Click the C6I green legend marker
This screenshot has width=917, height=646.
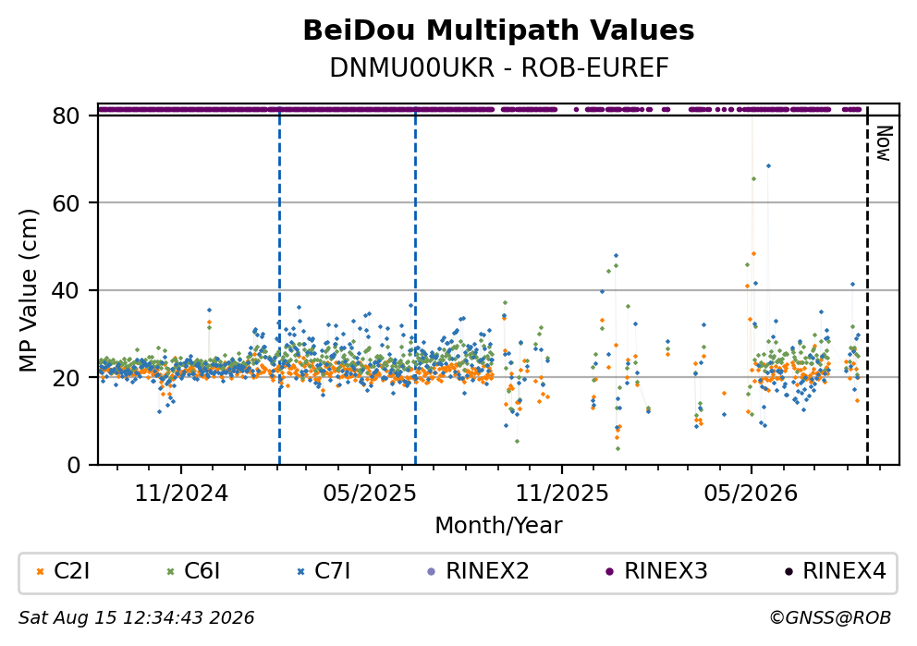tap(171, 572)
